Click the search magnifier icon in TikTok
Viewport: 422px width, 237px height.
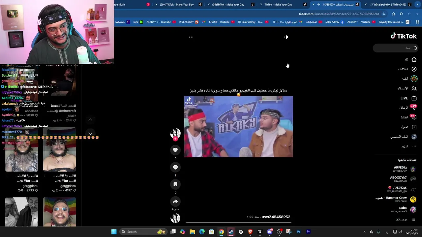(x=415, y=48)
